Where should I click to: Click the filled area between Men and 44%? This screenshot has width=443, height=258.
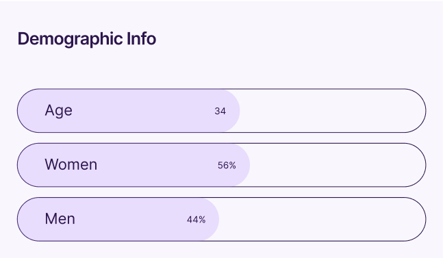(131, 219)
